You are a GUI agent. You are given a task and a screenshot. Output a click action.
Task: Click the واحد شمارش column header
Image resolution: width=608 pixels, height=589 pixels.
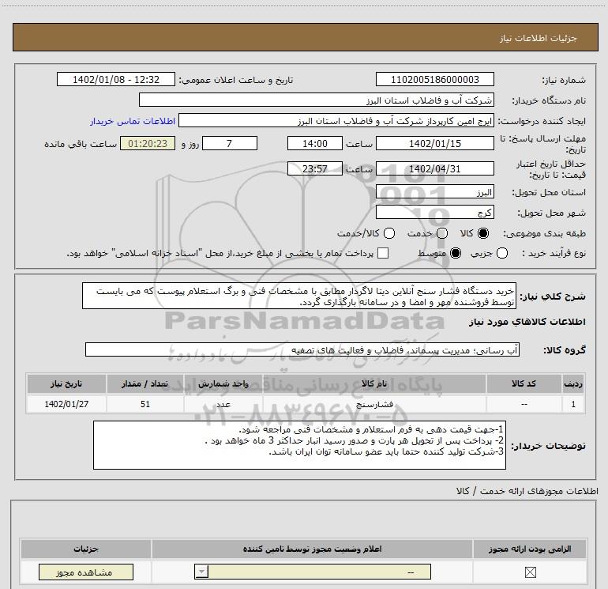(223, 383)
